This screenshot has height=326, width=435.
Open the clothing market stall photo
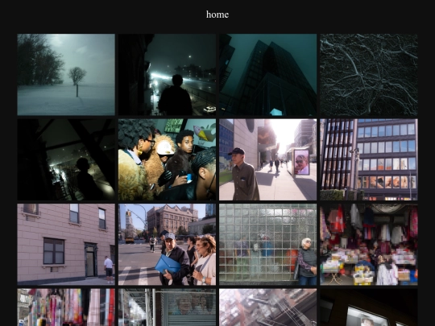(x=369, y=245)
